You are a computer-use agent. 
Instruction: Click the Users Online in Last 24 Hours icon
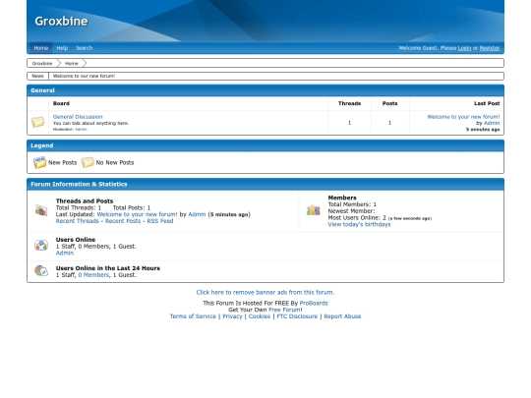click(x=41, y=271)
